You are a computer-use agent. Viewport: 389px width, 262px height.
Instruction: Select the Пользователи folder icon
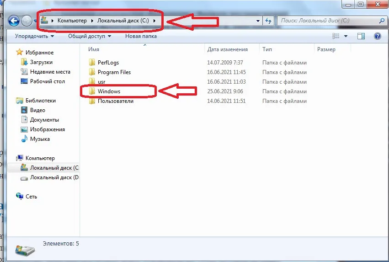[x=92, y=101]
